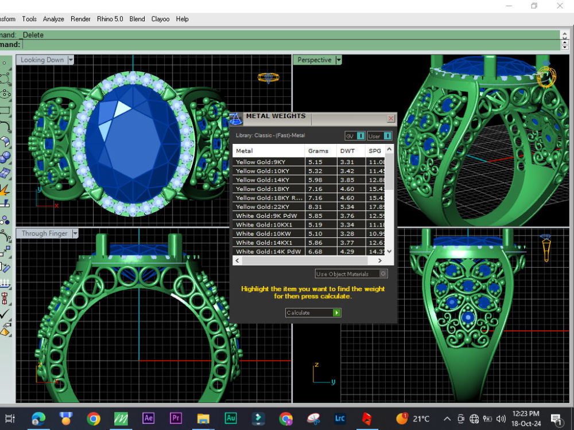Open the Through Finger viewport dropdown arrow

75,233
